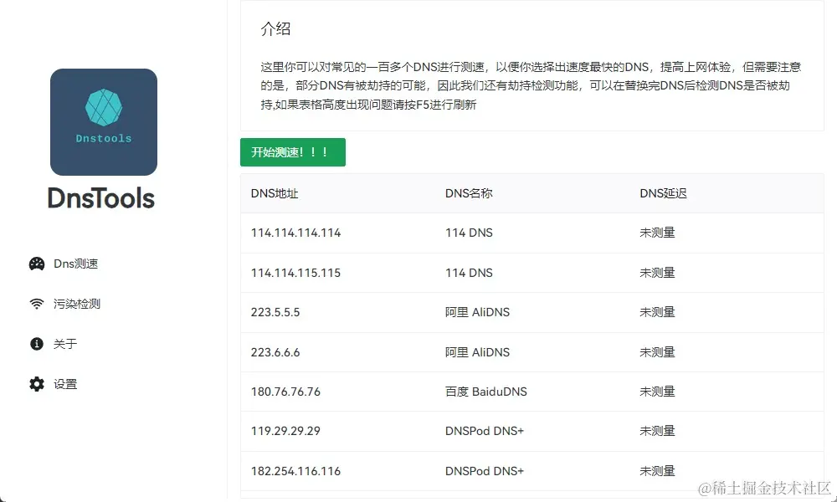Screen dimensions: 837x502
Task: Click the 百度 BaiduDNS name cell
Action: [x=485, y=392]
